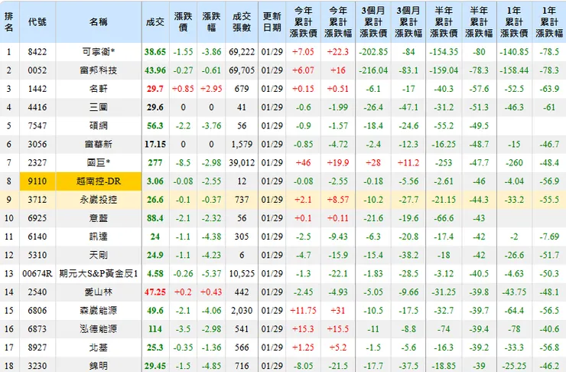Select stock code 3712
The height and width of the screenshot is (372, 566).
[x=37, y=199]
